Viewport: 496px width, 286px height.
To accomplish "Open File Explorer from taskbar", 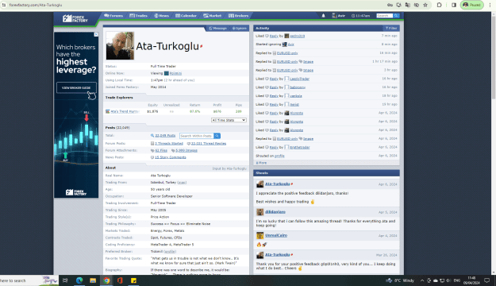I will pyautogui.click(x=93, y=280).
